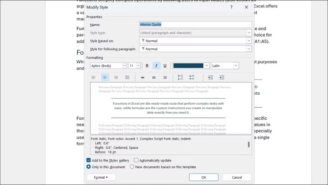This screenshot has height=185, width=328.
Task: Increase indent icon
Action: [222, 78]
